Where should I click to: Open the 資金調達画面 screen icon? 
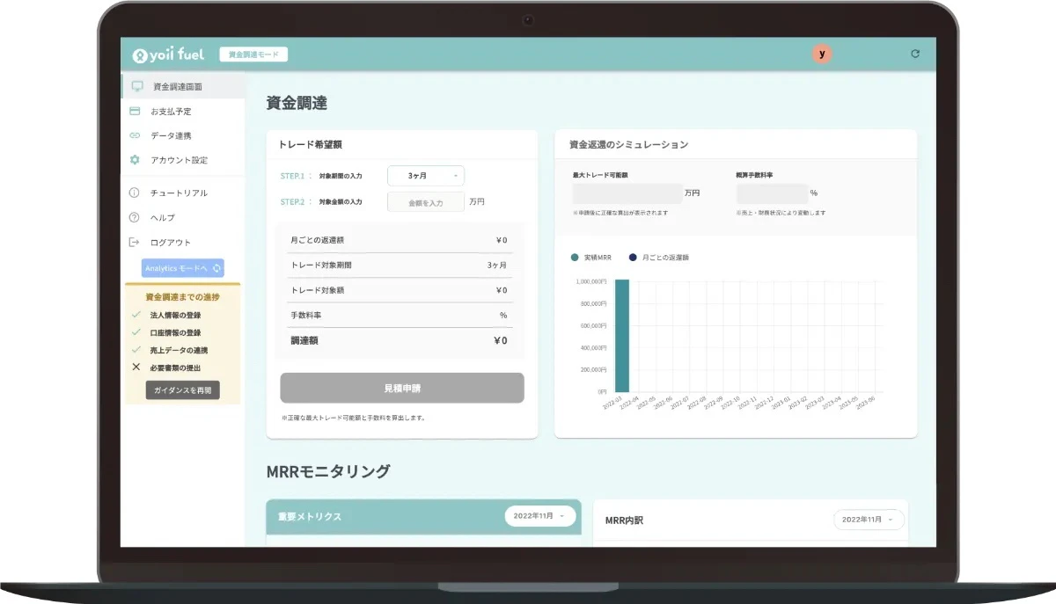tap(136, 85)
